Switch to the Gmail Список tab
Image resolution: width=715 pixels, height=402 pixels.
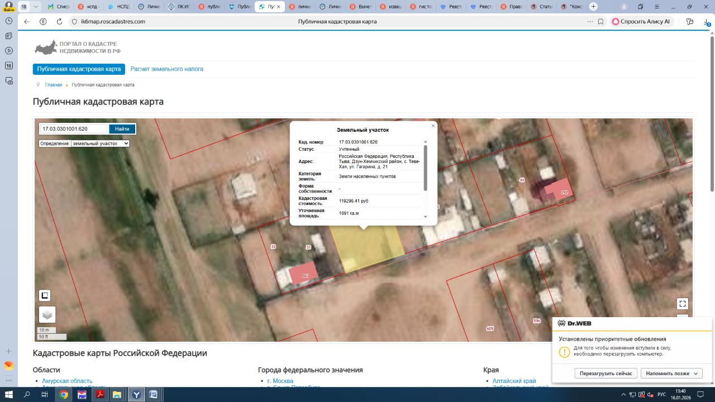(59, 7)
